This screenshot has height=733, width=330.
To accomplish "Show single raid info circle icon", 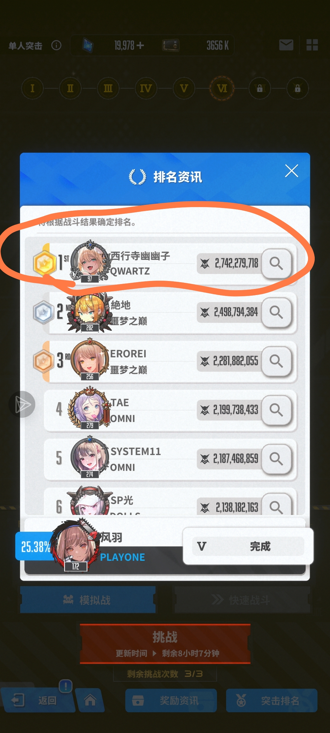I will point(56,46).
